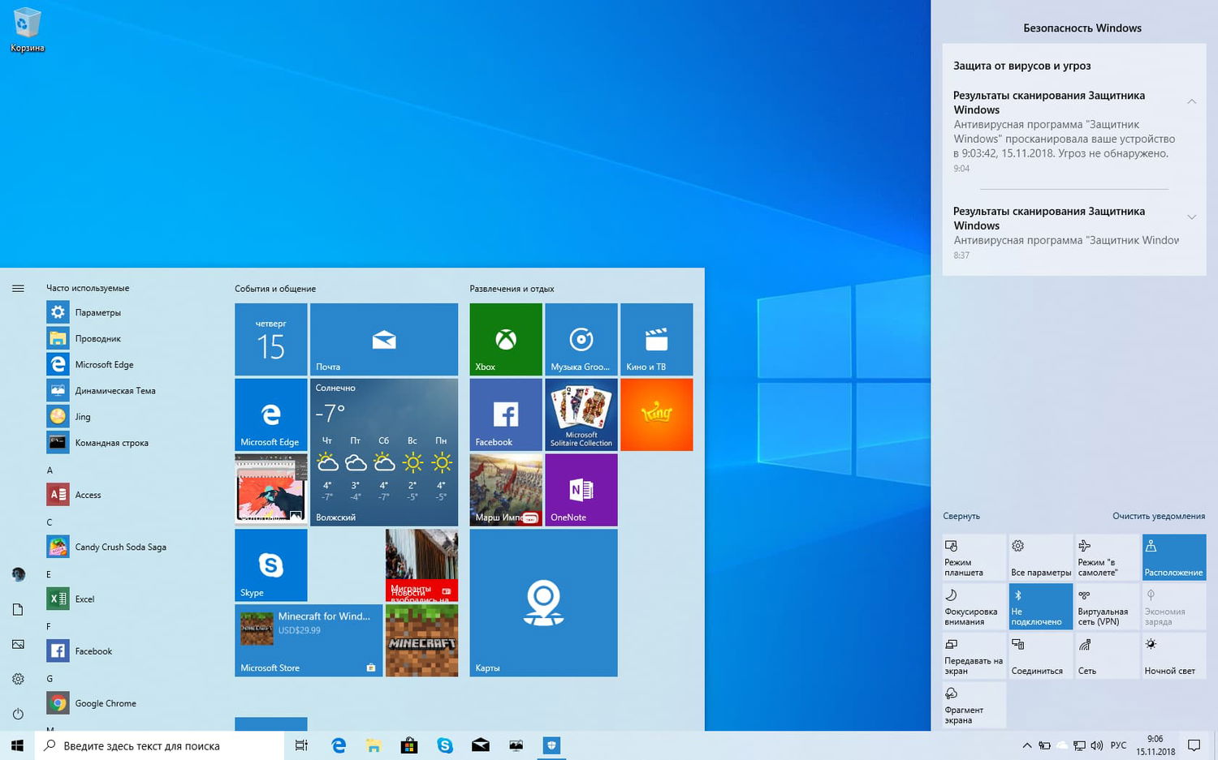This screenshot has width=1218, height=760.
Task: Click the Свернуть link in Action Center
Action: pyautogui.click(x=961, y=516)
